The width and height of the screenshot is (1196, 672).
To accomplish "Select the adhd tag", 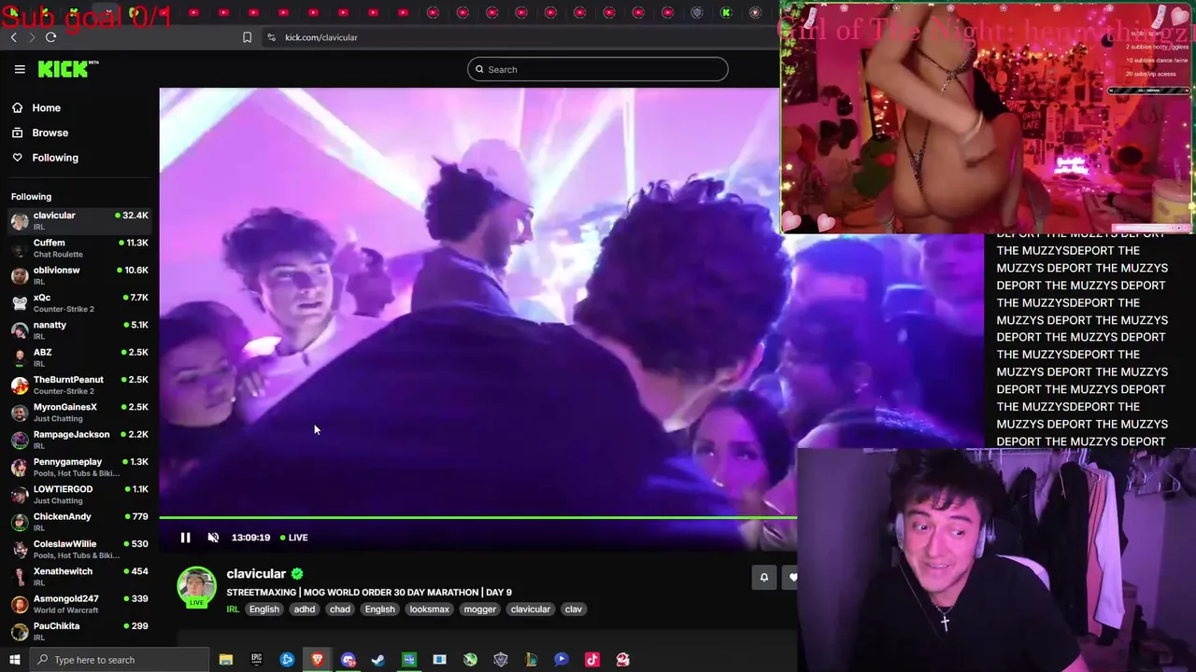I will coord(305,609).
